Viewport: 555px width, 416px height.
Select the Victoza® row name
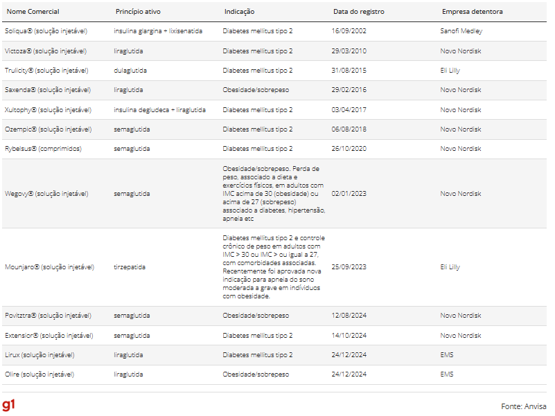(45, 51)
